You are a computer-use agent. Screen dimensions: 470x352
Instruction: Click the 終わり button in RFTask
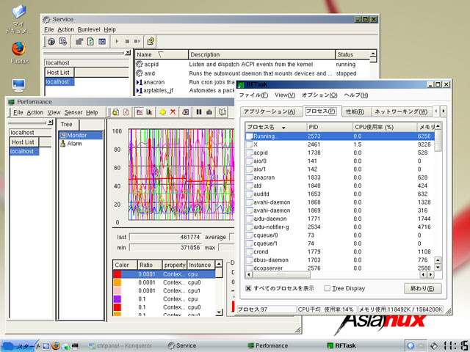[x=424, y=288]
